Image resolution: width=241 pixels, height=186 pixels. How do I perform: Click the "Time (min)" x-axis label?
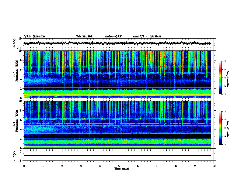[x=122, y=169]
